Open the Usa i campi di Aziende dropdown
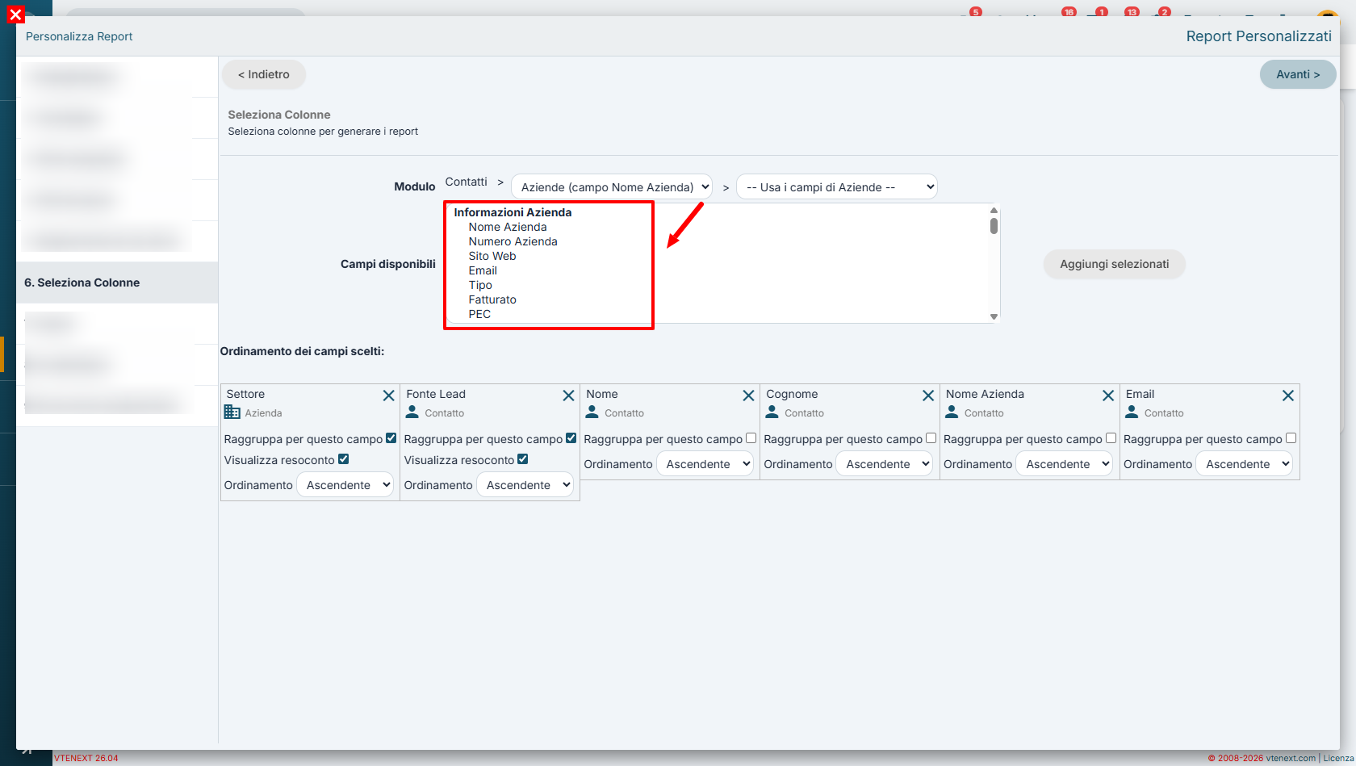The height and width of the screenshot is (766, 1356). 837,187
